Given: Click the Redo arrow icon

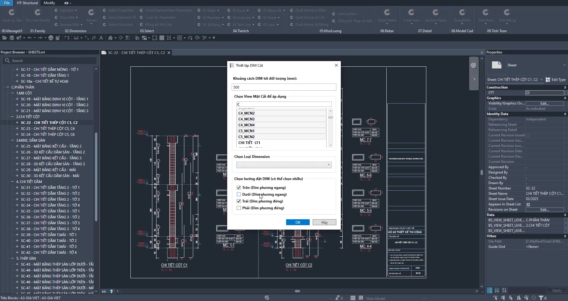Looking at the screenshot, I should [x=40, y=38].
